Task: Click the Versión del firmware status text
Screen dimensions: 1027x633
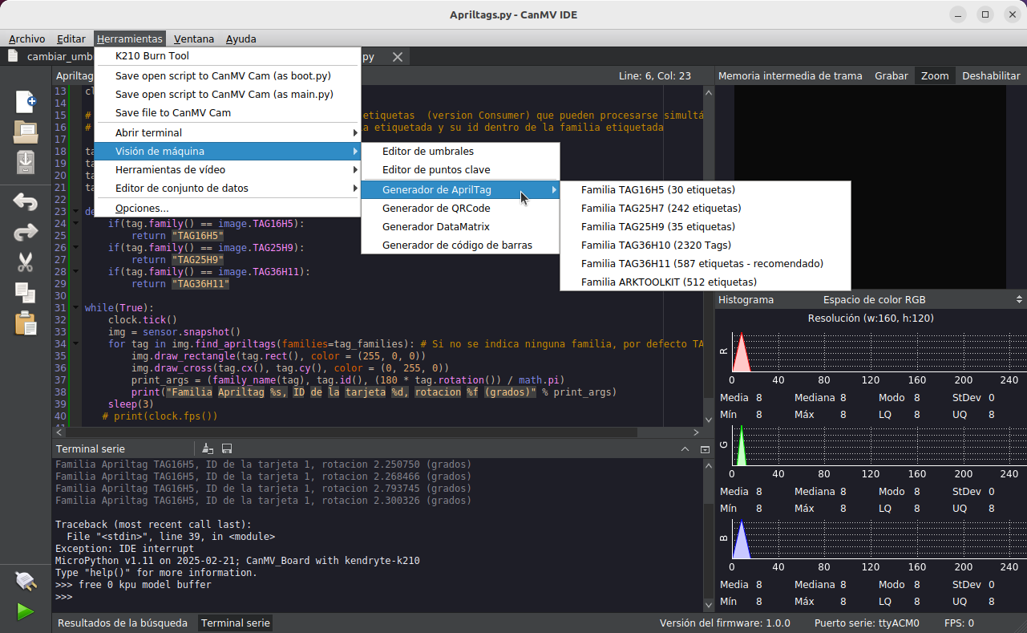Action: 725,623
